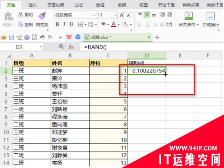Select cell with name 赵烨
This screenshot has height=168, width=224.
70,71
